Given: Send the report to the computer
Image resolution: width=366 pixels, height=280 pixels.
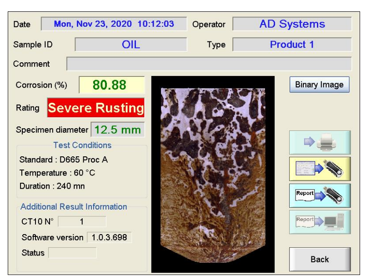Looking at the screenshot, I should (x=320, y=222).
